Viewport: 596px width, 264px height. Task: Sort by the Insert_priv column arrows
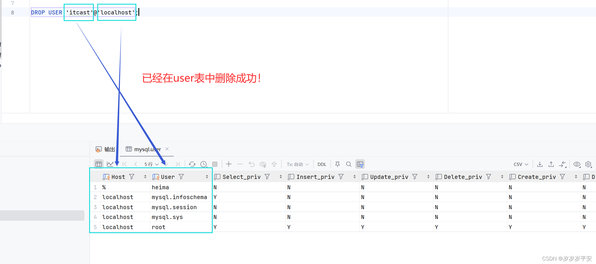355,177
